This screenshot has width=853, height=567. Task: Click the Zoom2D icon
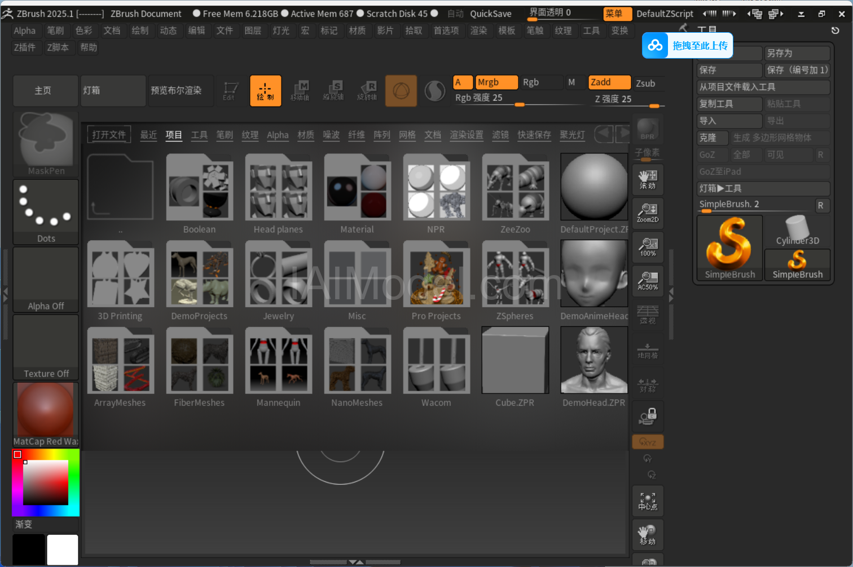click(648, 212)
